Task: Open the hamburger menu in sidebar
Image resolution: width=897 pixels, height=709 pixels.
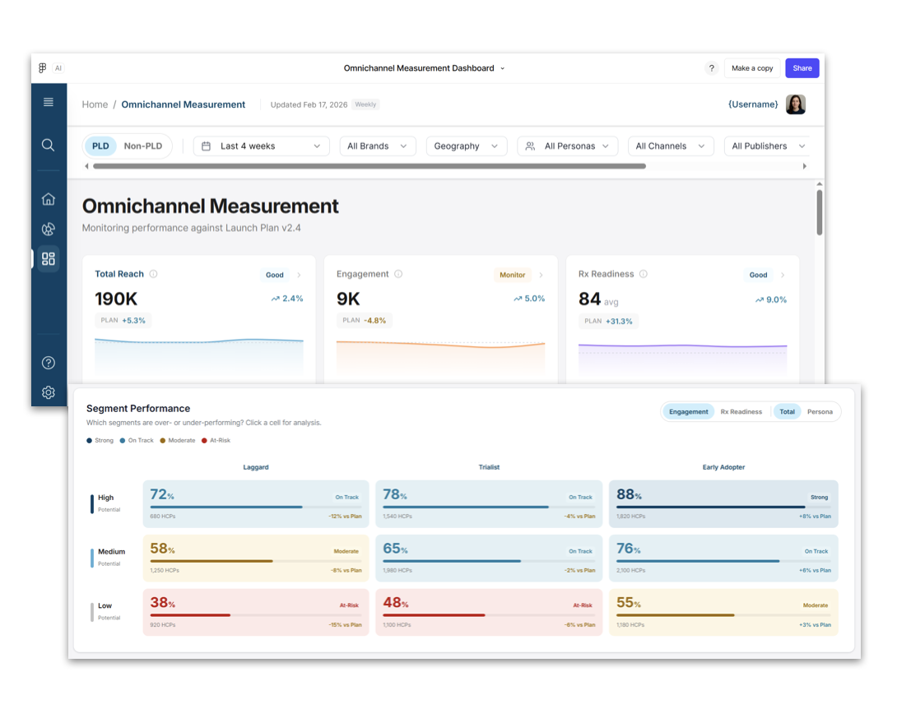Action: (x=49, y=102)
